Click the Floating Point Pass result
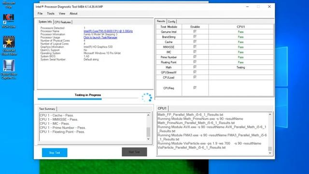This screenshot has width=309, height=174. coord(240,62)
